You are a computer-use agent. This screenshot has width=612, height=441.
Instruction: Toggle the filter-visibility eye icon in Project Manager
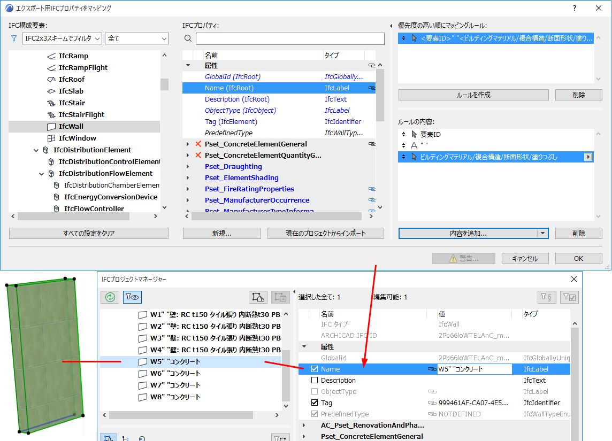click(x=132, y=297)
